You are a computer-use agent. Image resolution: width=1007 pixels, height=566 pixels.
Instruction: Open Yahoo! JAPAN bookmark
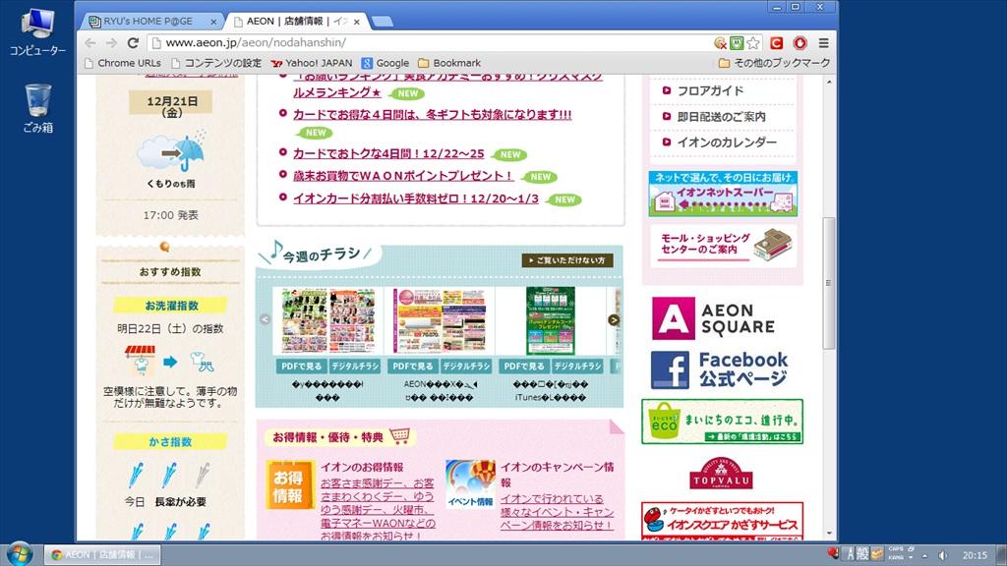(312, 63)
